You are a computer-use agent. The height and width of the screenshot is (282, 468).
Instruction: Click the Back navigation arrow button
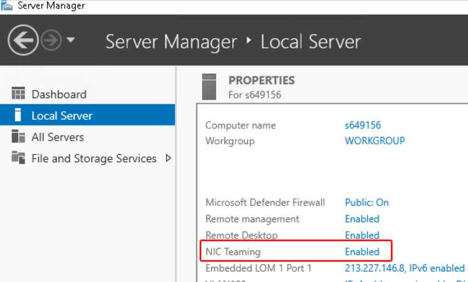click(23, 41)
